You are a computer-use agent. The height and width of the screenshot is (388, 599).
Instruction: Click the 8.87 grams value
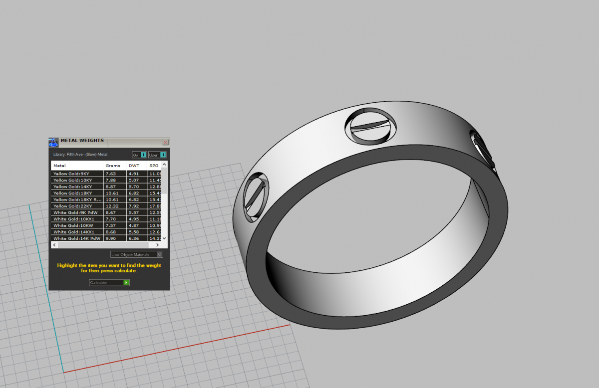pos(110,187)
